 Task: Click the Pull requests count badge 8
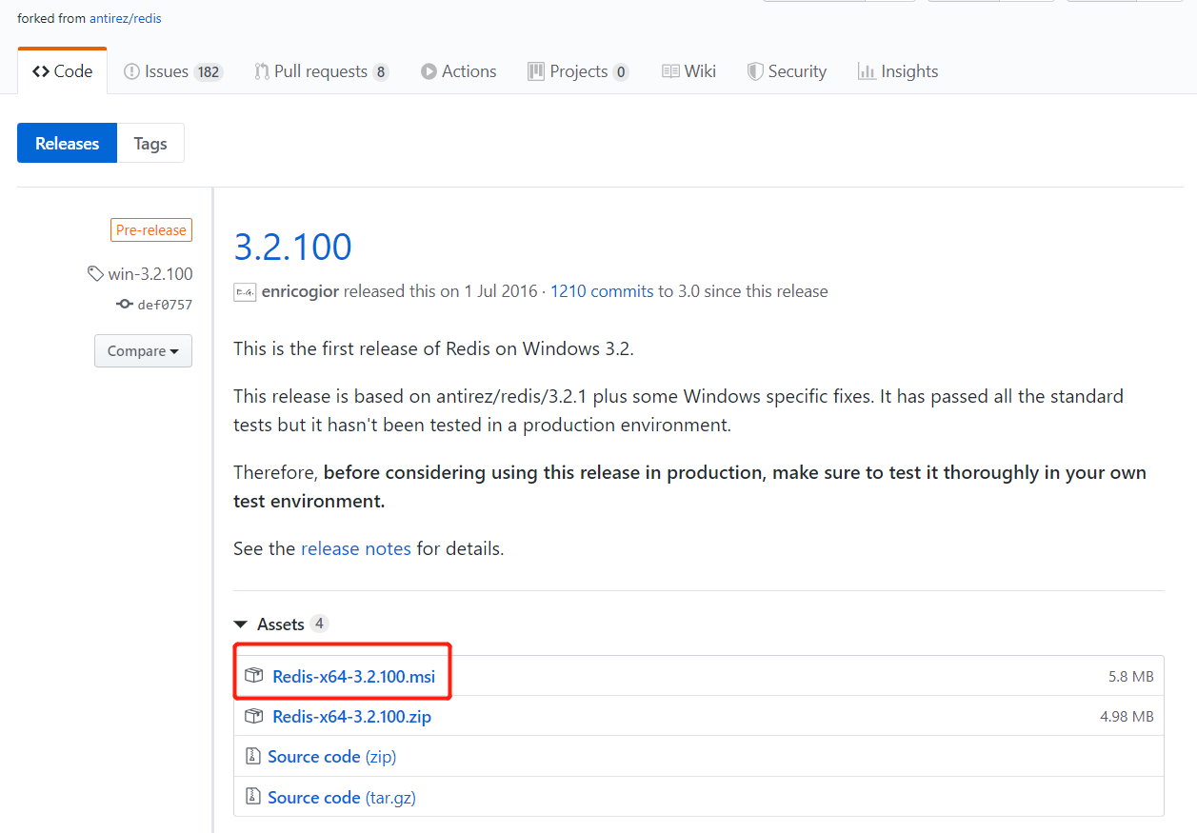click(381, 72)
